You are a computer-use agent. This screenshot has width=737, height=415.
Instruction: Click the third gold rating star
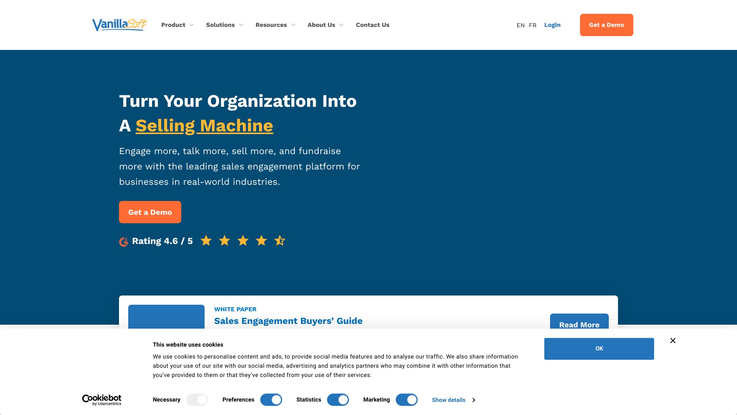[243, 241]
